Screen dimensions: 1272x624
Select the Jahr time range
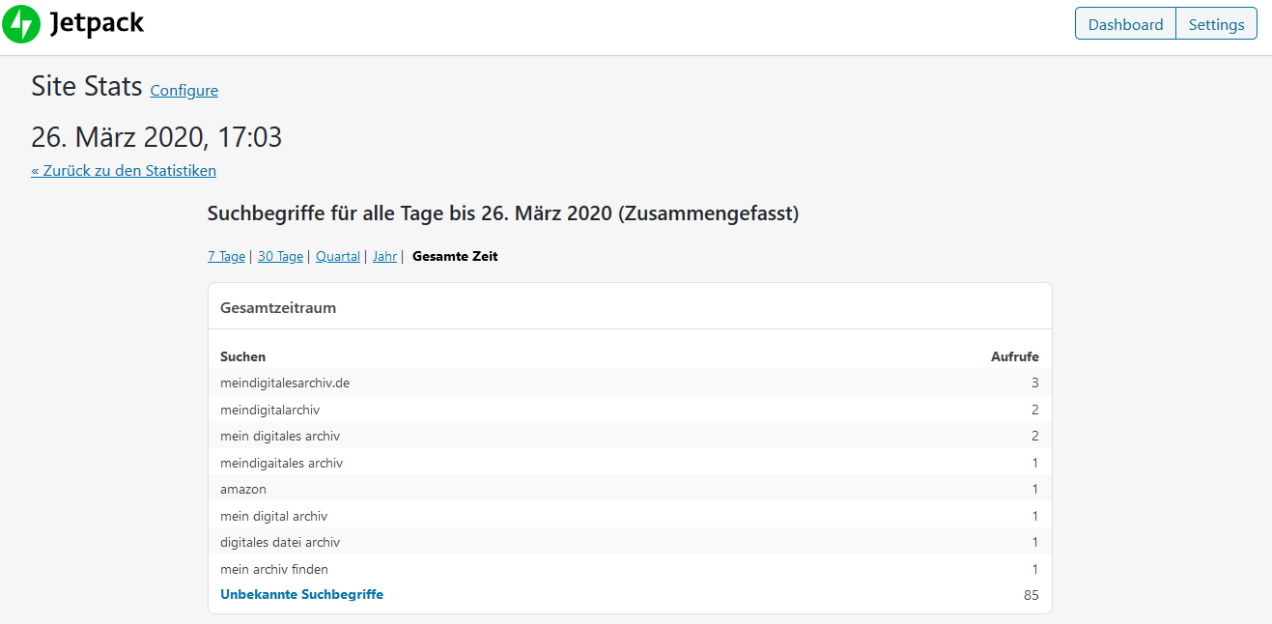[x=384, y=257]
